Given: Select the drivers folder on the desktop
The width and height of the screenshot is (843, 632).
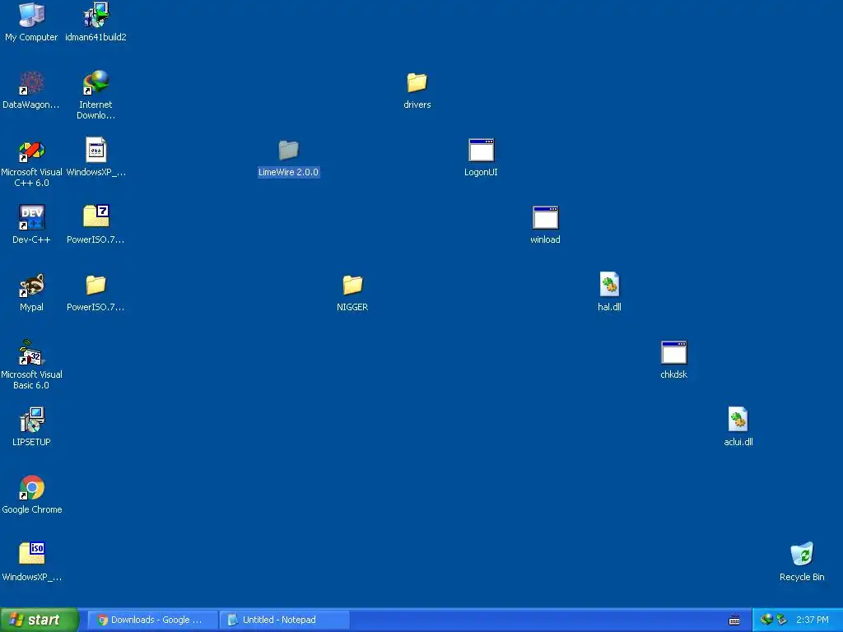Looking at the screenshot, I should [417, 89].
